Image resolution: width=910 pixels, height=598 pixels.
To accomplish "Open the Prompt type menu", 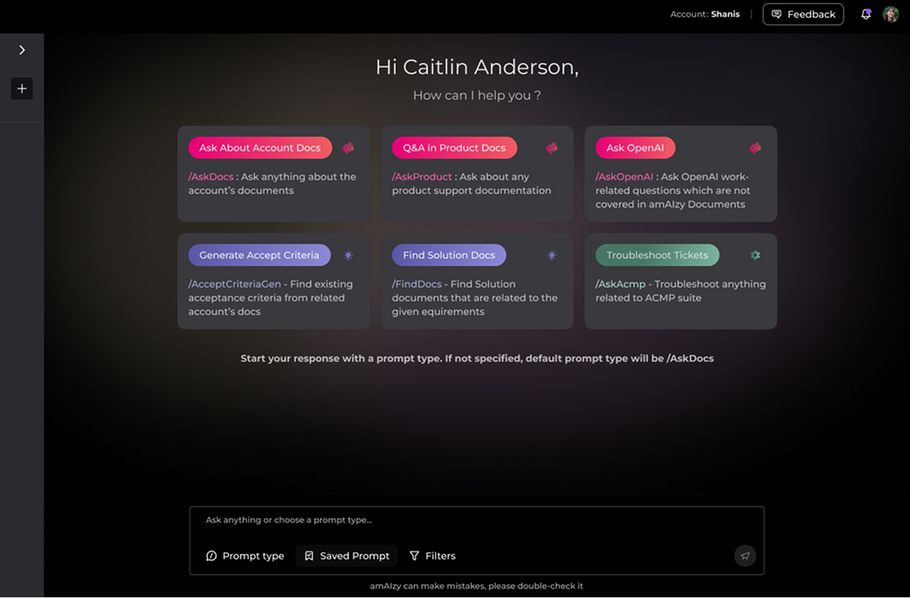I will (x=245, y=556).
